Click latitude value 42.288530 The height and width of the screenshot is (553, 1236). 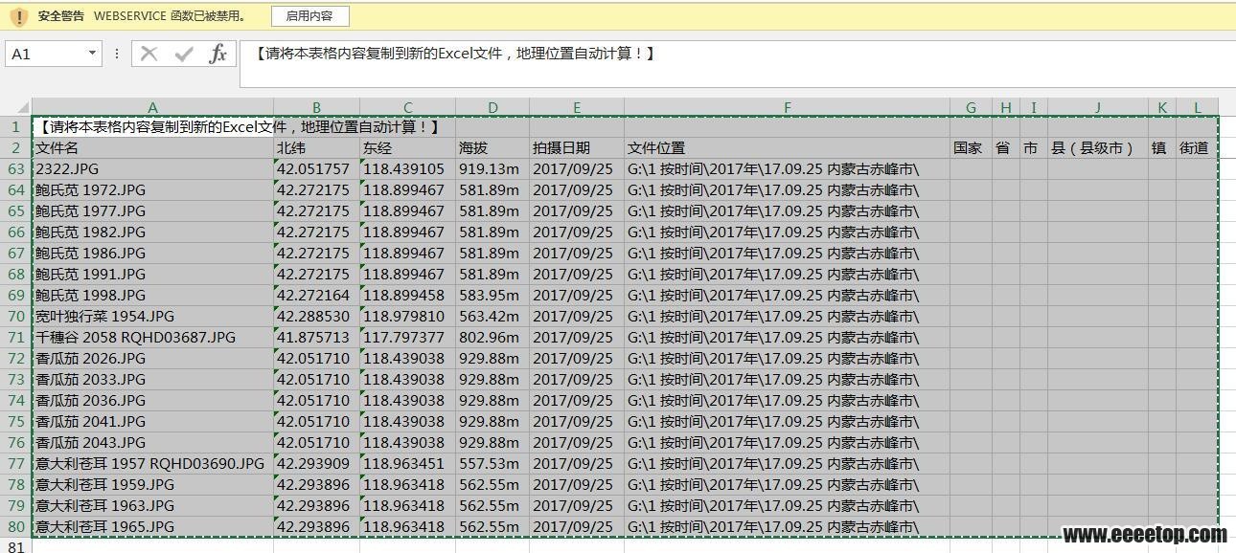click(316, 317)
